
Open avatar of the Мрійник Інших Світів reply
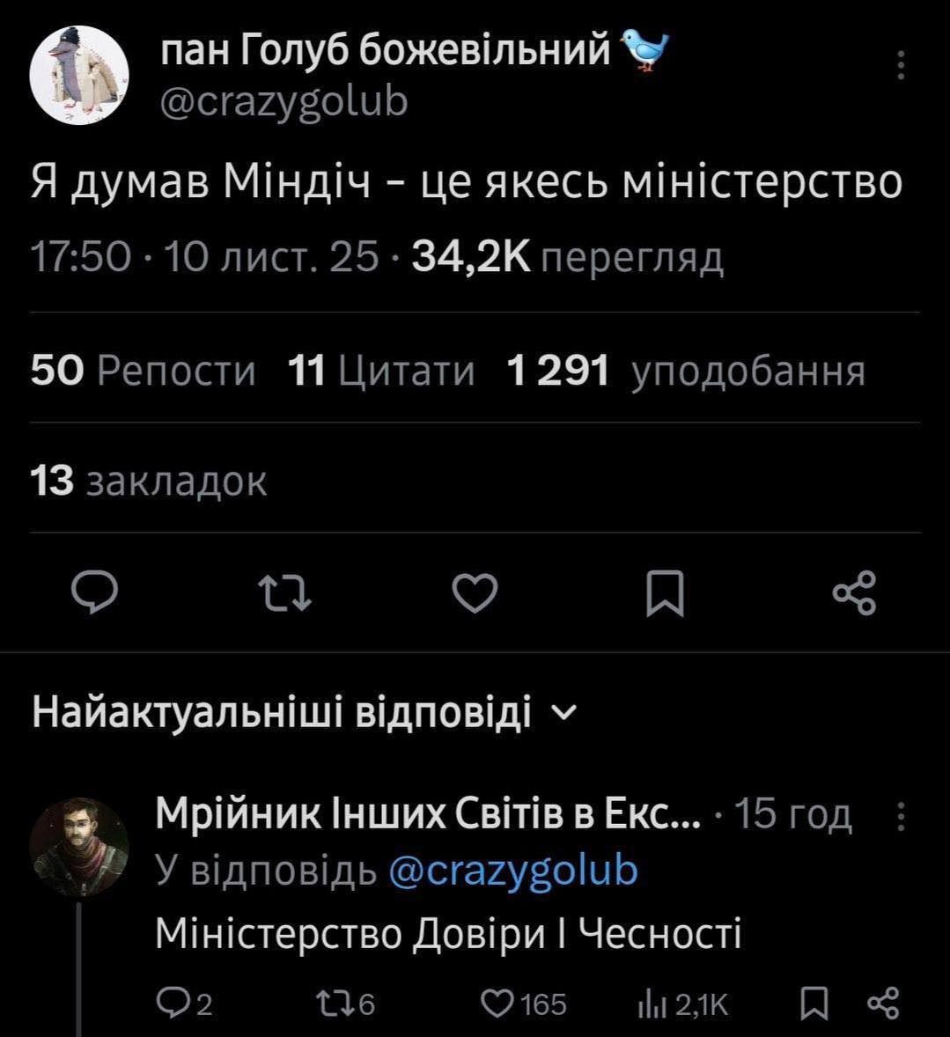pyautogui.click(x=78, y=847)
